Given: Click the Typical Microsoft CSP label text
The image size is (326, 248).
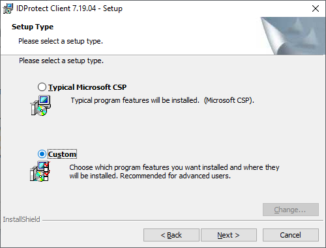Looking at the screenshot, I should (87, 87).
